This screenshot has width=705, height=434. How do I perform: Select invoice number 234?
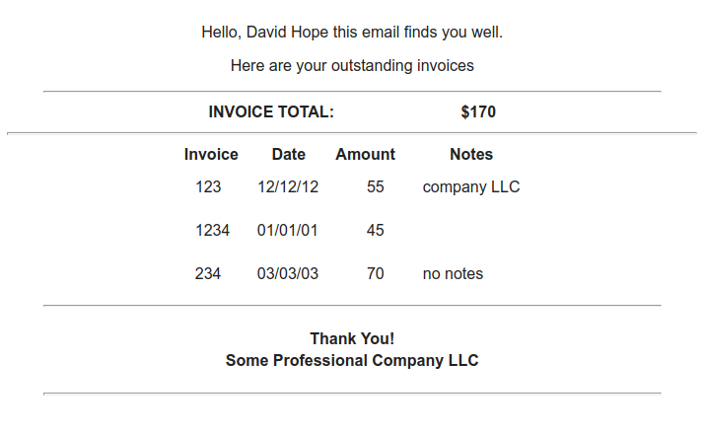208,273
